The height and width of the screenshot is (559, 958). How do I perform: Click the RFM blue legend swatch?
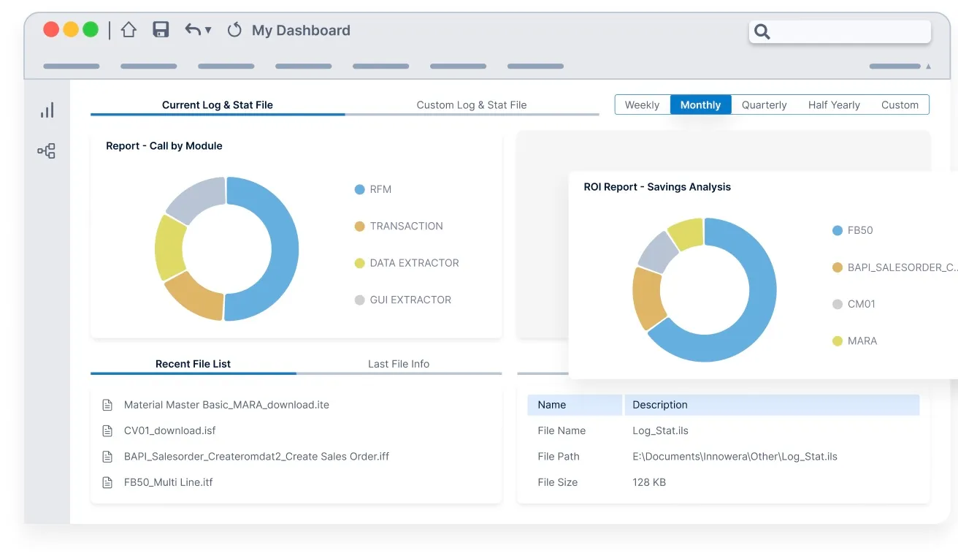(x=359, y=189)
